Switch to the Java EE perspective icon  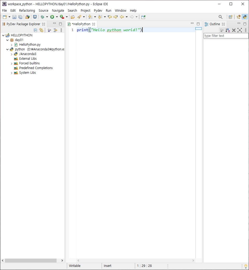(239, 17)
